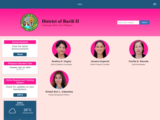
Task: Click the name Janaica Imperial
Action: coord(100,61)
